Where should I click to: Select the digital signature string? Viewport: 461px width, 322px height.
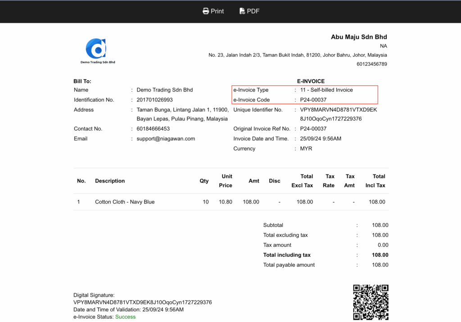click(143, 303)
